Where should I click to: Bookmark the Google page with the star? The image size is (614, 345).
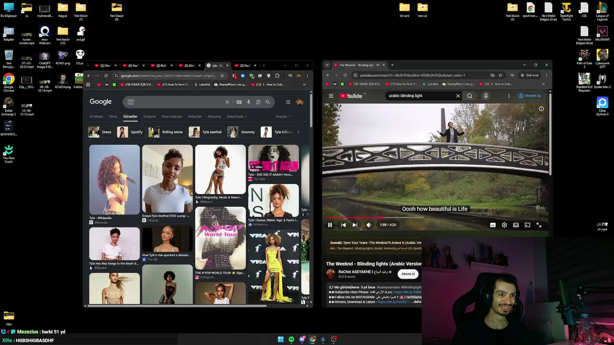click(222, 76)
